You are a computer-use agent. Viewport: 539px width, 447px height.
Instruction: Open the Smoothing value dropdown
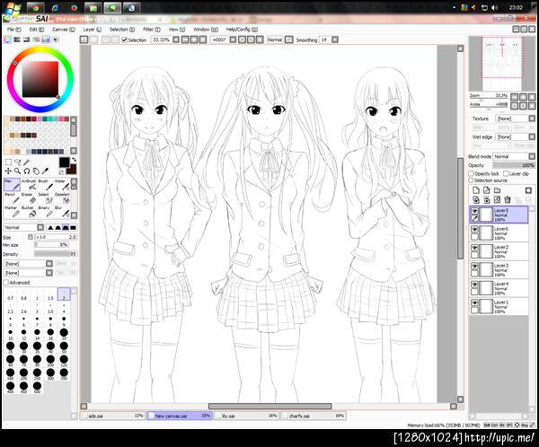pos(335,39)
